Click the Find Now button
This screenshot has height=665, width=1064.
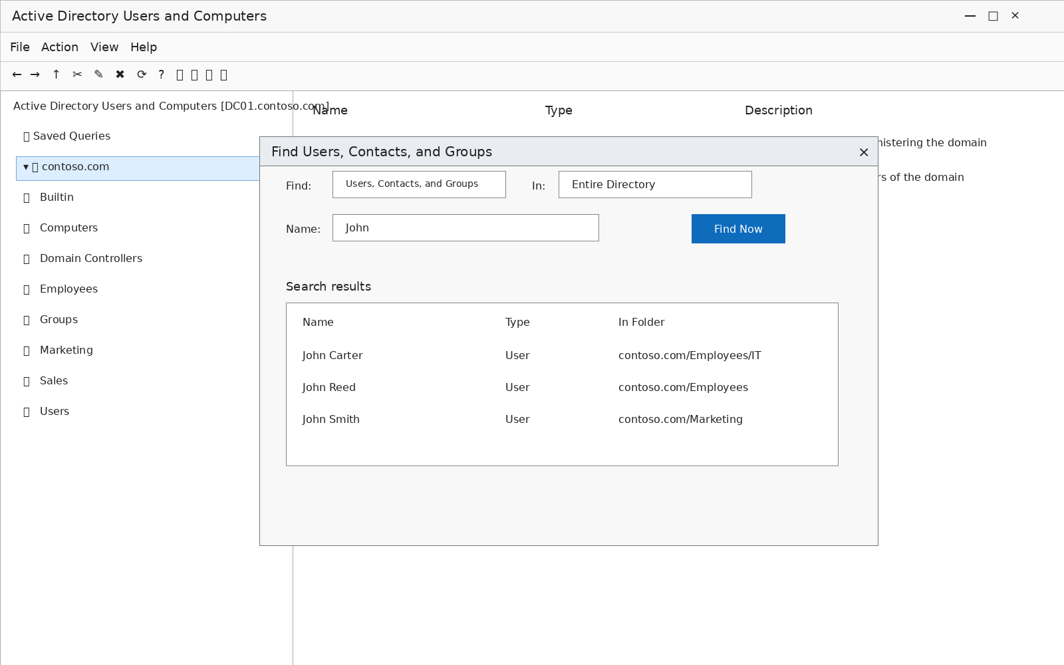tap(738, 229)
